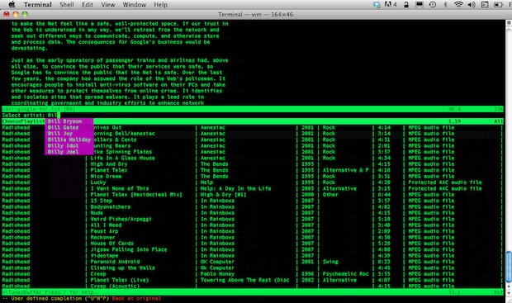Open the Window menu
512x303 pixels.
point(135,5)
